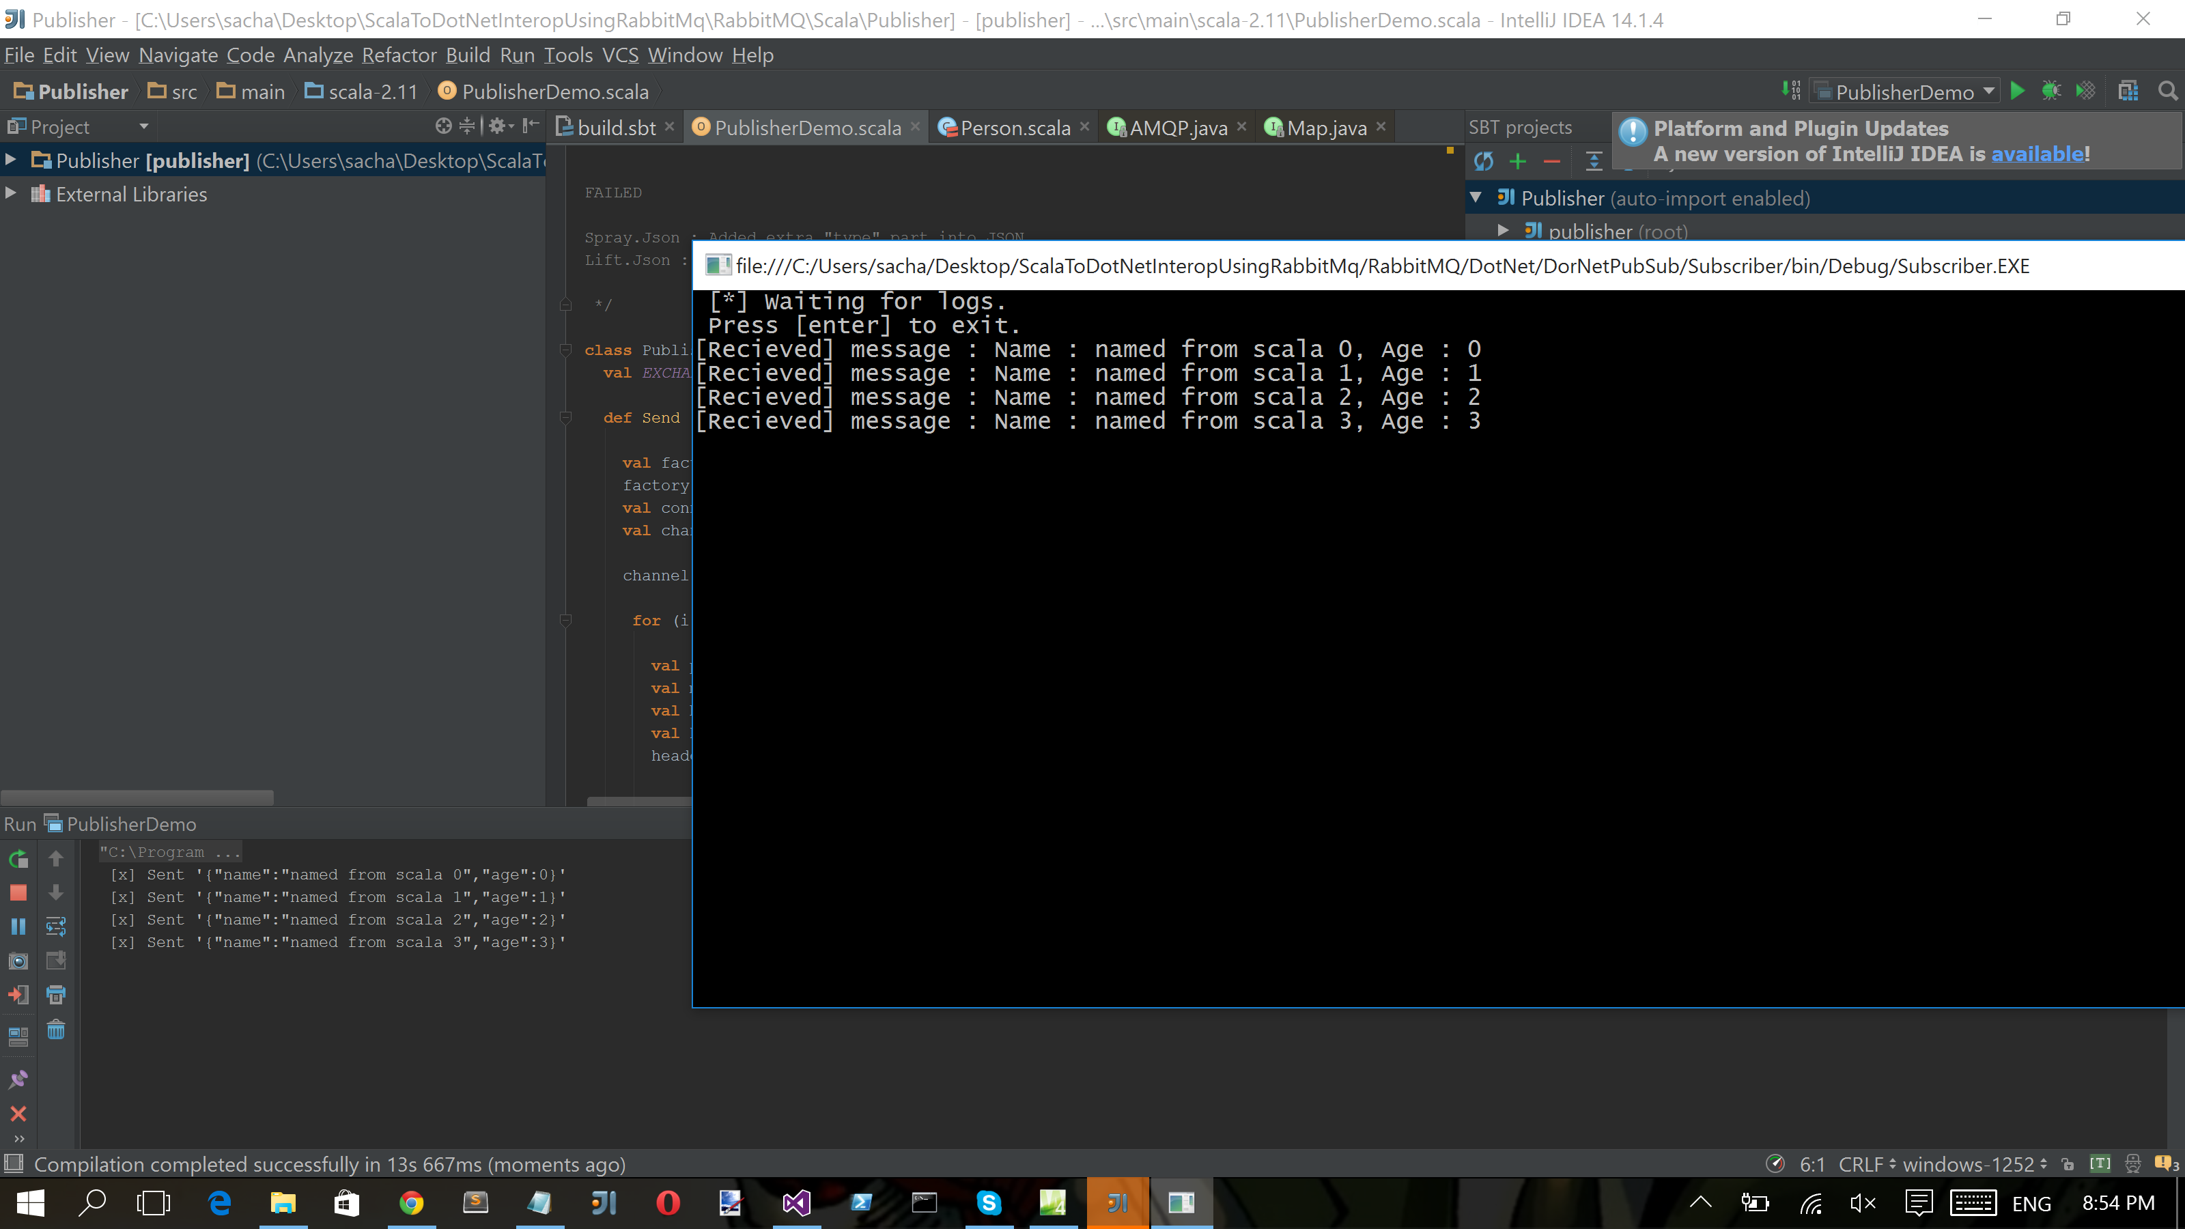
Task: Clear all console output trash icon
Action: click(56, 1030)
